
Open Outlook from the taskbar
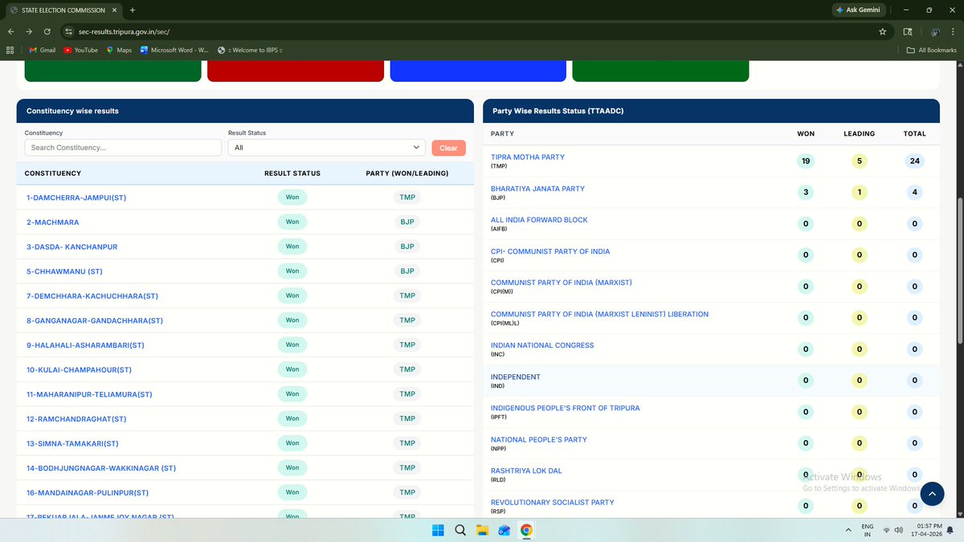[504, 530]
